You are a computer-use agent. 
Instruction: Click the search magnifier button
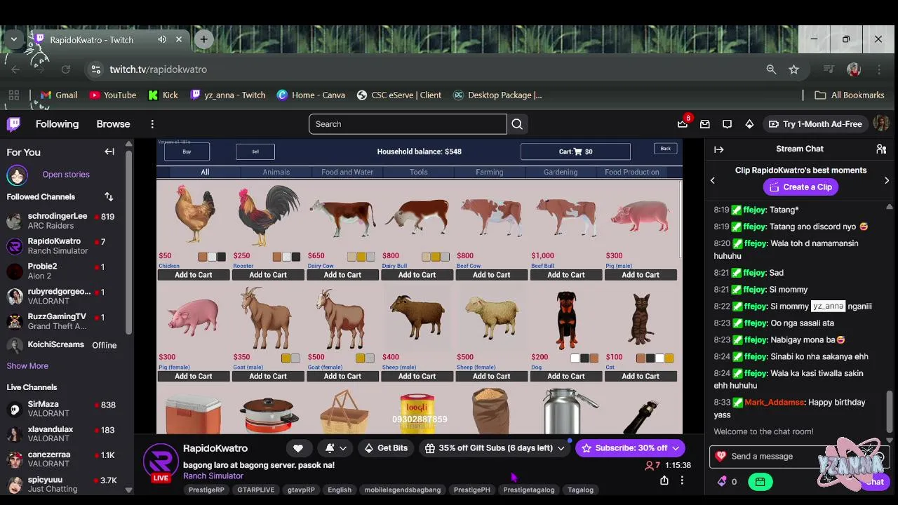[517, 124]
